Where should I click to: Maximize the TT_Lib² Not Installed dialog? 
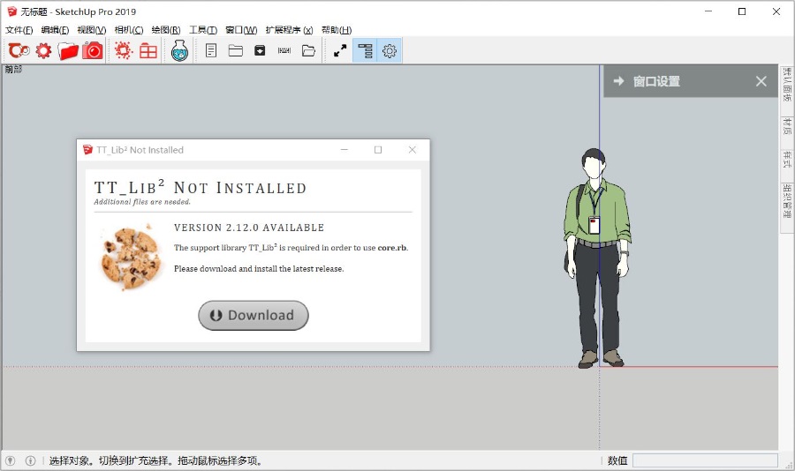[378, 150]
